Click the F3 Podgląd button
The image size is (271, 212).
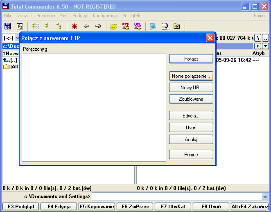click(21, 206)
